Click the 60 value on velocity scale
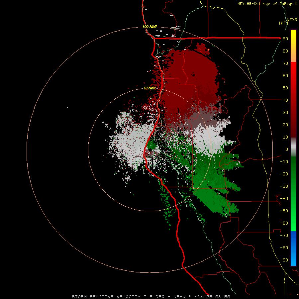Viewport: 299px width, 299px height. [x=285, y=75]
